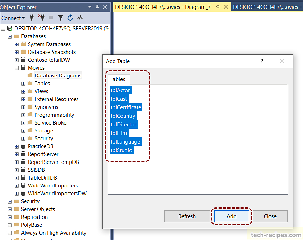Click the Add button
Image resolution: width=303 pixels, height=240 pixels.
coord(231,216)
